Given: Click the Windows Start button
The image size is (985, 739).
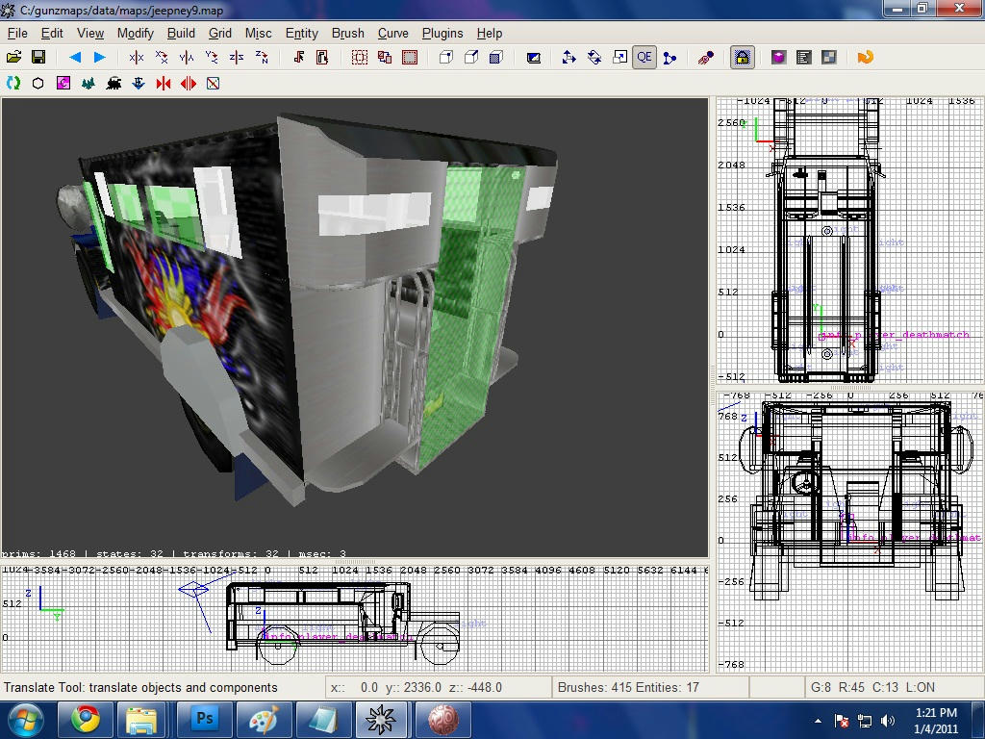Looking at the screenshot, I should [x=24, y=719].
